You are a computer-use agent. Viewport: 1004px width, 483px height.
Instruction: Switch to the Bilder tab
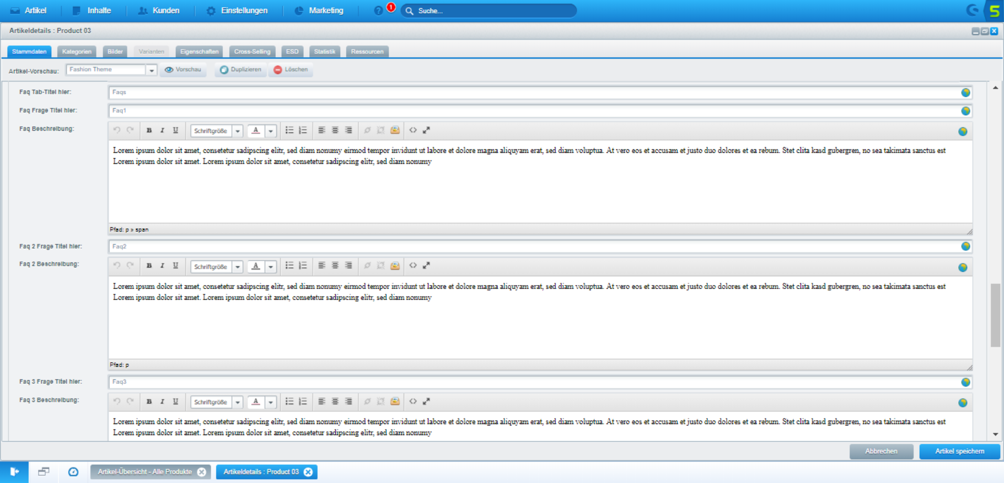point(115,52)
